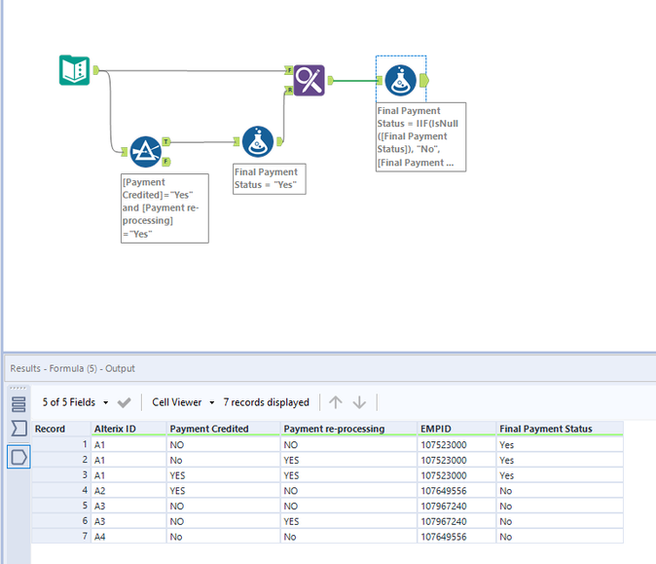Select Final Payment Status 'No' in record 6
Image resolution: width=656 pixels, height=564 pixels.
point(560,521)
